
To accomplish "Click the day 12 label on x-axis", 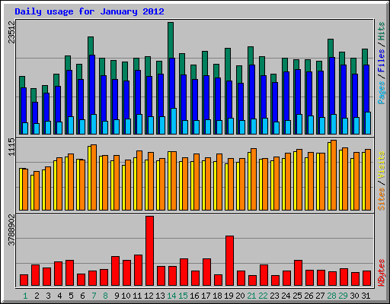I will tap(149, 296).
